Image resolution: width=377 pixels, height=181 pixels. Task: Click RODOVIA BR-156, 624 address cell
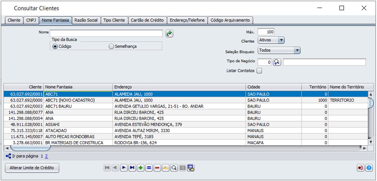(179, 143)
